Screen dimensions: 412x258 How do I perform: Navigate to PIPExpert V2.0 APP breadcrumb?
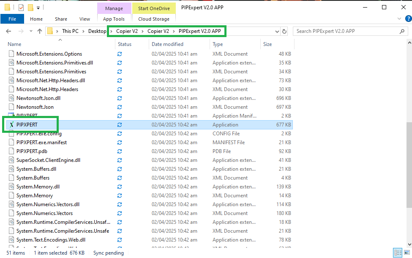[200, 31]
